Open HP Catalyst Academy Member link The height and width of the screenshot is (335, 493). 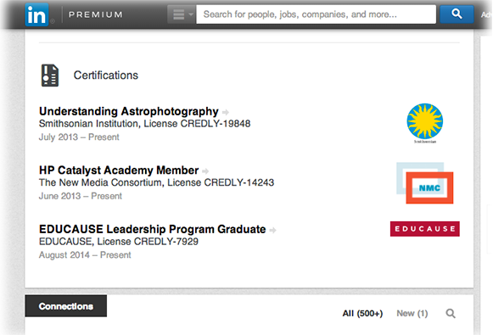(119, 170)
